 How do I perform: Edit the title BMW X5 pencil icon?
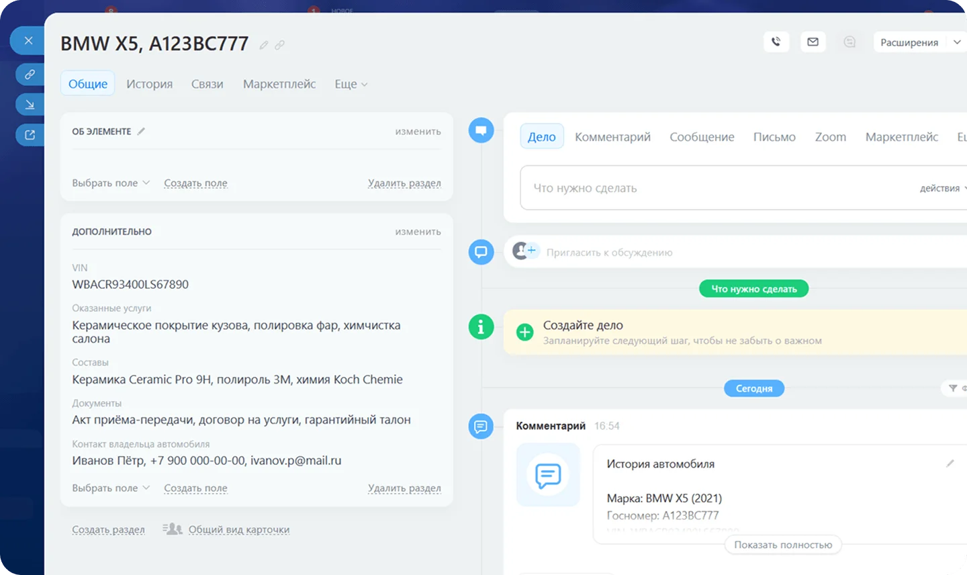pos(264,45)
